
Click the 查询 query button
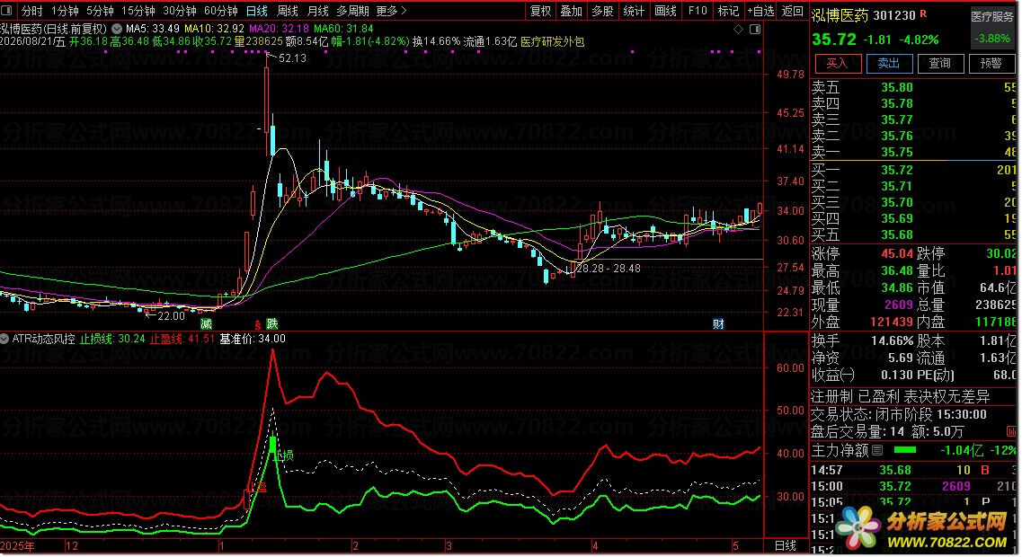coord(940,63)
